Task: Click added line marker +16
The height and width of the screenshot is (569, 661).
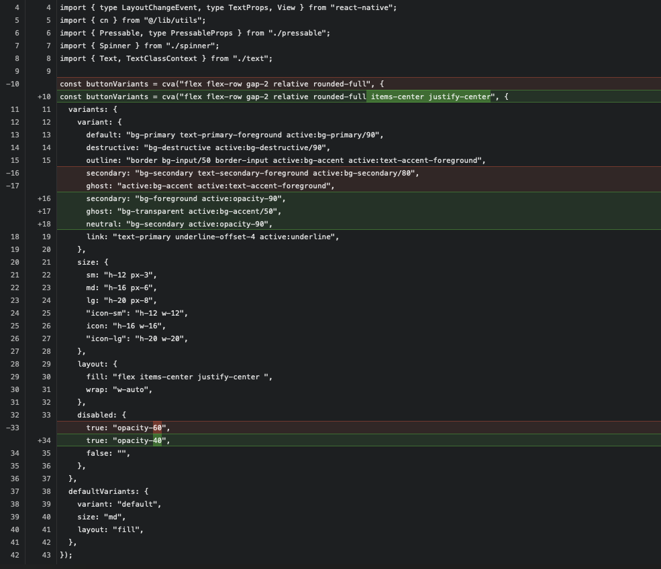Action: pyautogui.click(x=44, y=198)
